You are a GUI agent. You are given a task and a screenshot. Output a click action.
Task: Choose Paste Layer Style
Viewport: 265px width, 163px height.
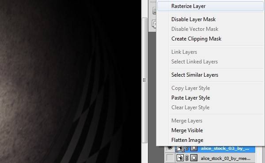click(190, 98)
